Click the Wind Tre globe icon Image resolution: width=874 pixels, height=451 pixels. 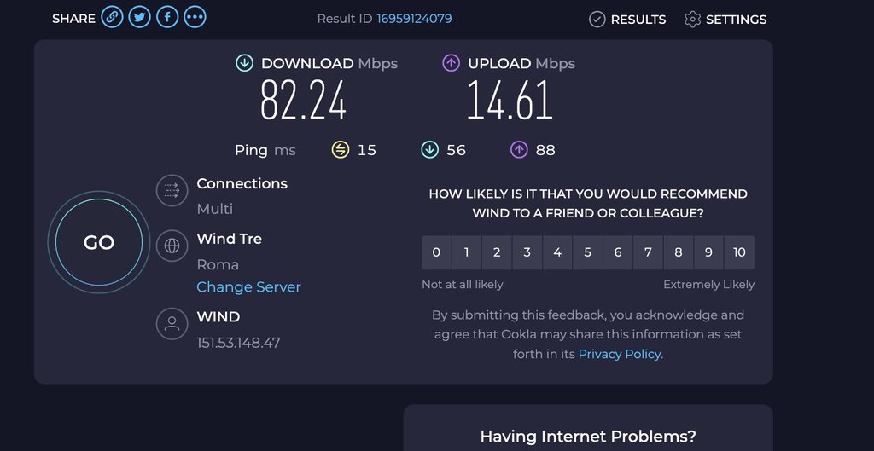[172, 246]
